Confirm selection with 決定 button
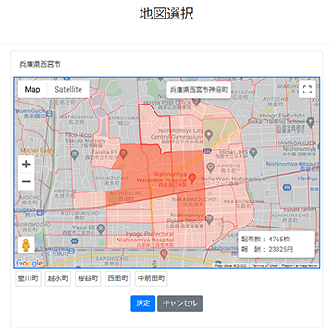Image resolution: width=333 pixels, height=333 pixels. tap(143, 303)
